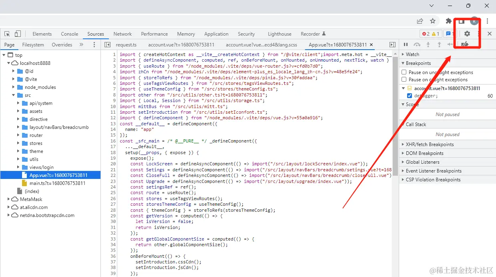Viewport: 496px width, 277px height.
Task: Switch navigator to Filesystem tab
Action: (x=33, y=45)
